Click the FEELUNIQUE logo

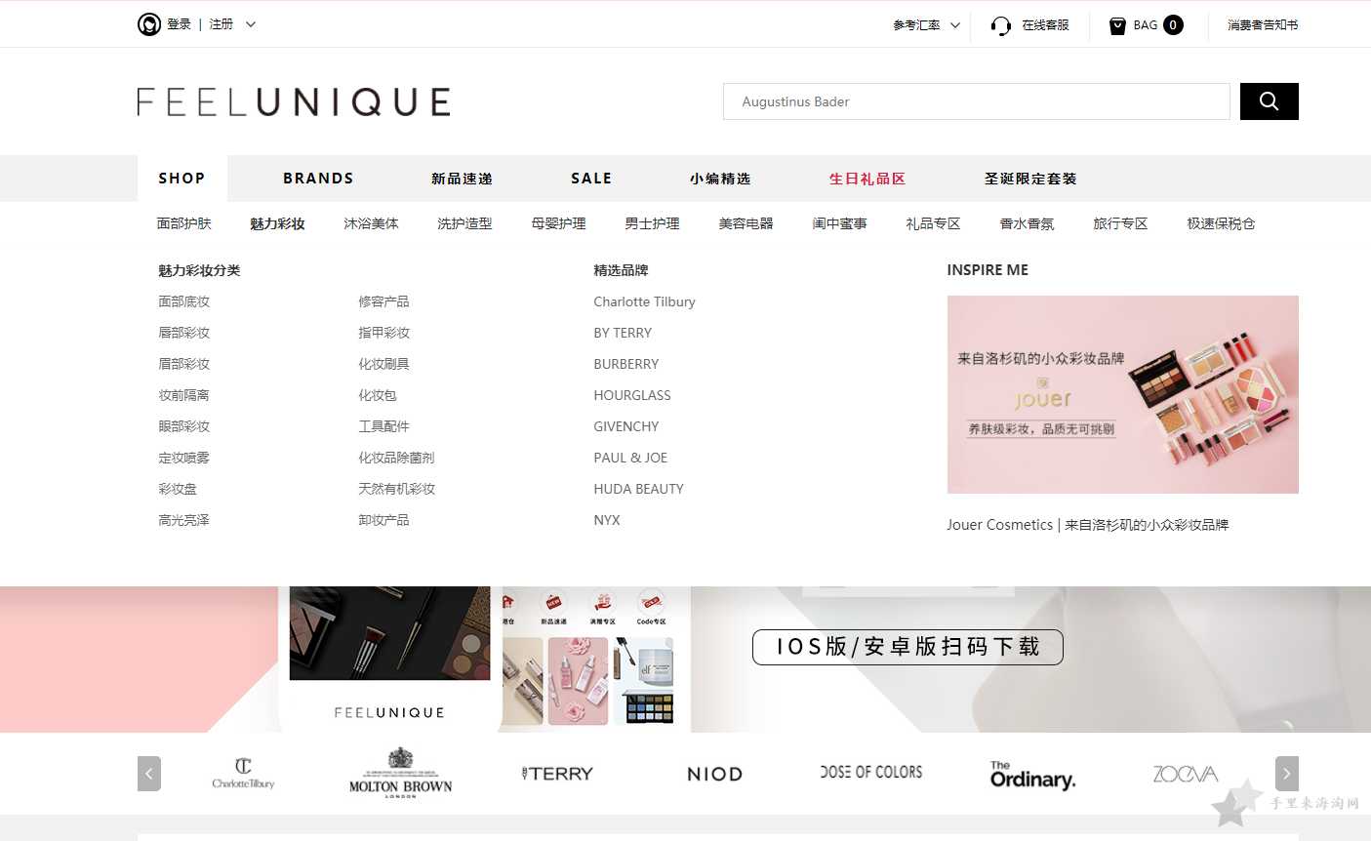294,101
